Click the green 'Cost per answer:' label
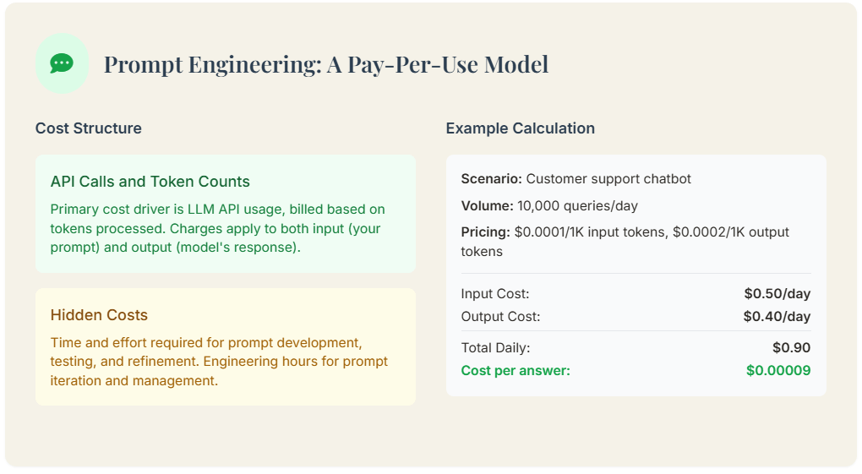 pyautogui.click(x=516, y=370)
